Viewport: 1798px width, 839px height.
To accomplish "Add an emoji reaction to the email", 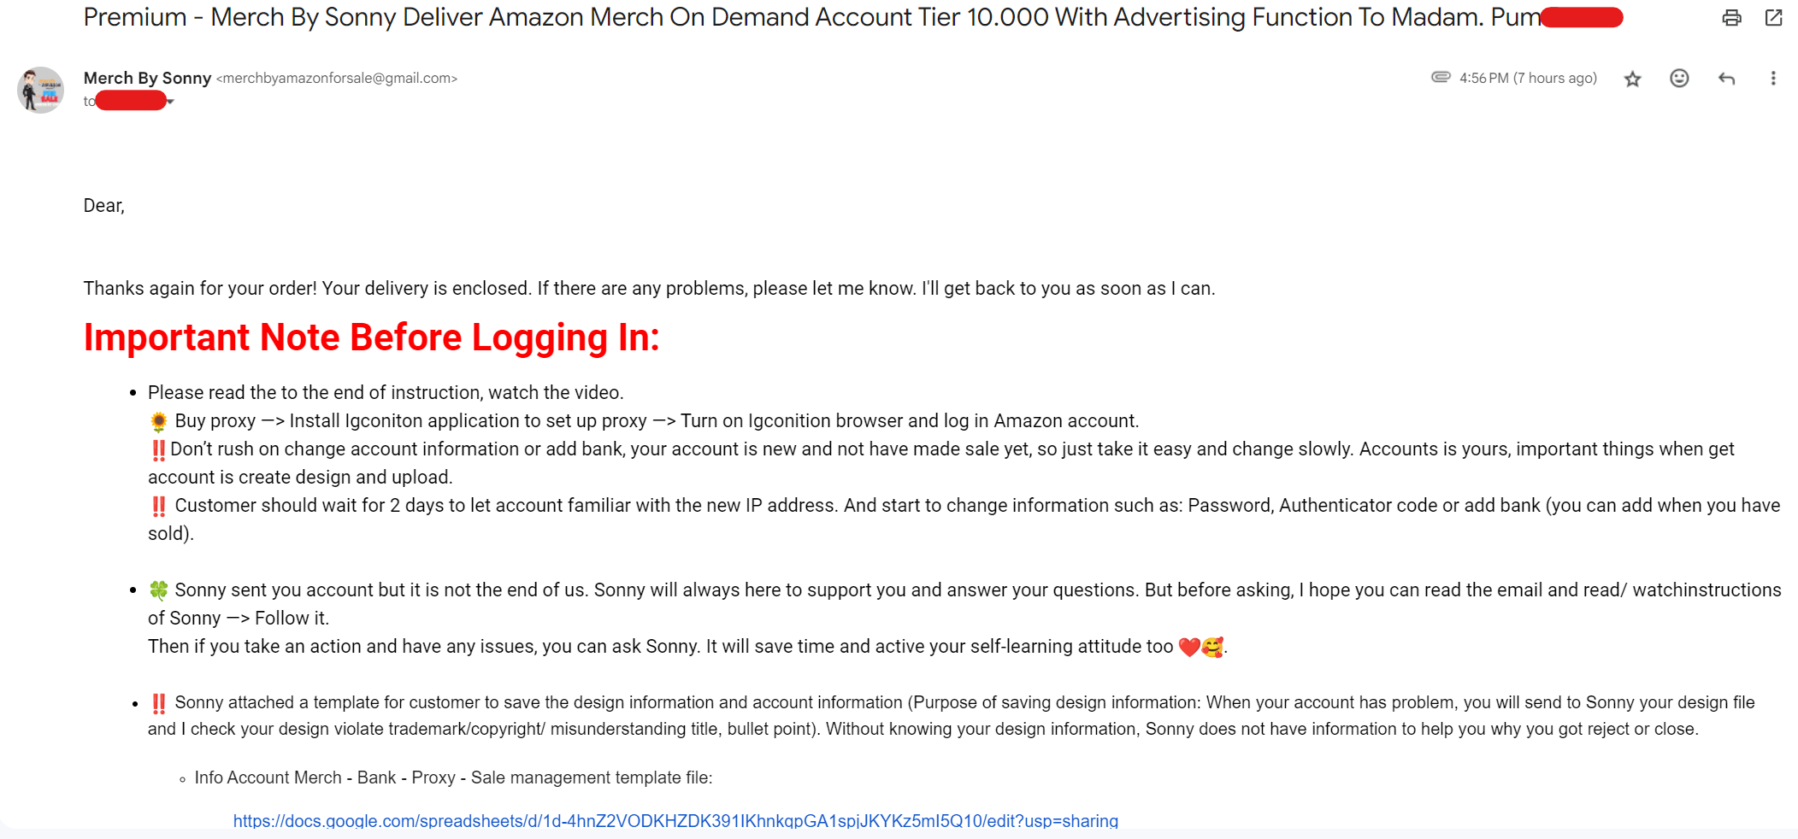I will (1679, 79).
